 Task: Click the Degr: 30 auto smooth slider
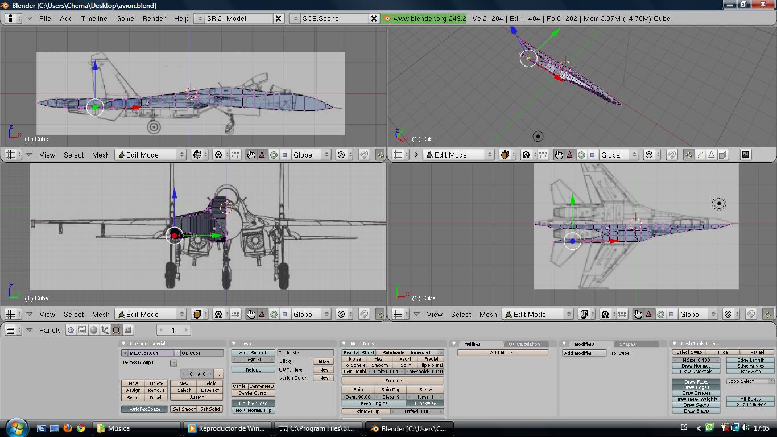point(253,360)
